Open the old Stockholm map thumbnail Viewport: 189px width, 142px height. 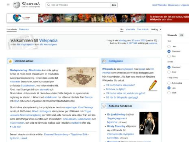[81, 77]
